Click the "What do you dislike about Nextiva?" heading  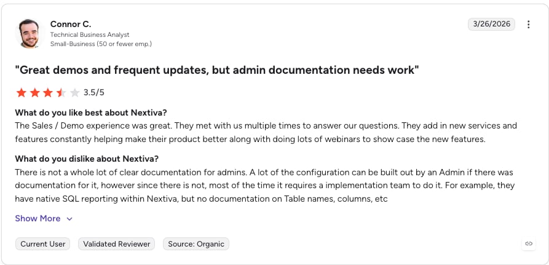87,159
